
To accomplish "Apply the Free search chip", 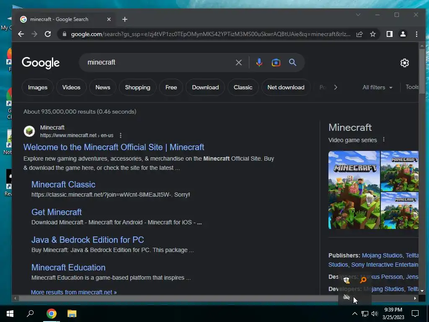I will [x=171, y=87].
